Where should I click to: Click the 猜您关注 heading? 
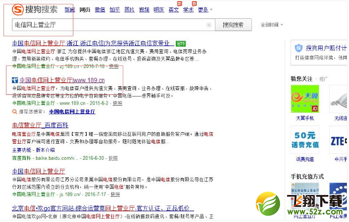pos(301,79)
